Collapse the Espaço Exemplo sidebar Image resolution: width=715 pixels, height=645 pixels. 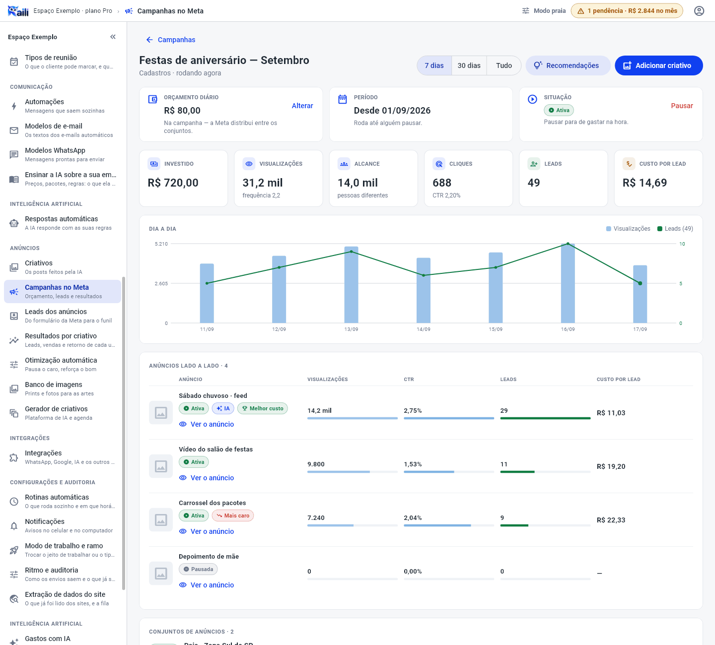point(113,37)
